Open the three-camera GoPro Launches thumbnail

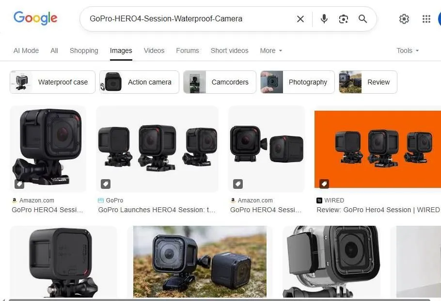click(x=157, y=149)
